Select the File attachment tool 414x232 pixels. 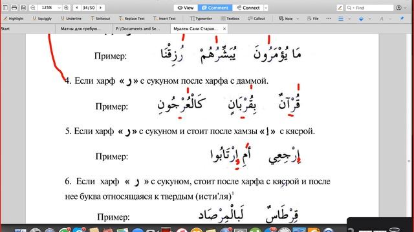tap(313, 19)
